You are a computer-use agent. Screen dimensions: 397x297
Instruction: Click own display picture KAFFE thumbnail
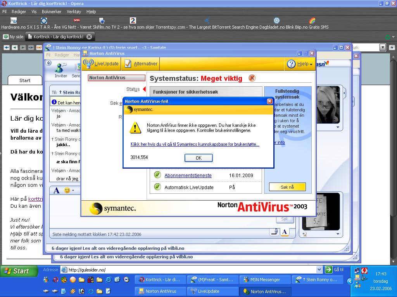(321, 212)
